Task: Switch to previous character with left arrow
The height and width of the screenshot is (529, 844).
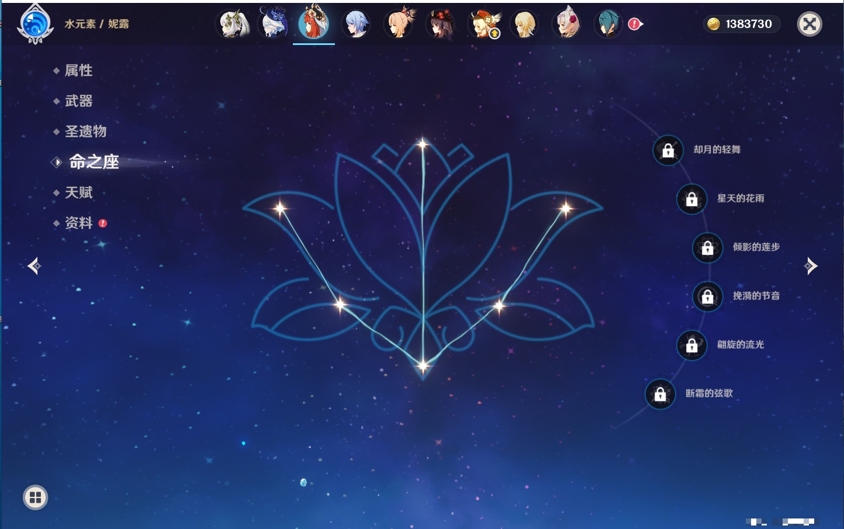Action: 34,266
